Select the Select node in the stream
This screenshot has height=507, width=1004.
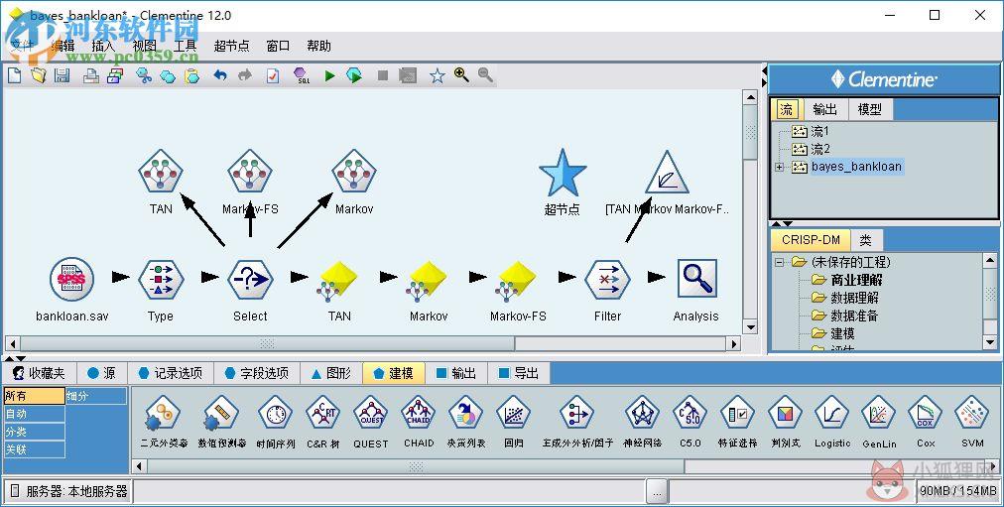250,279
